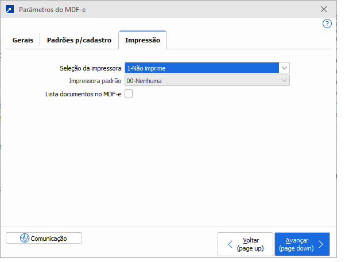Click the Parâmetros do MDF-e title text
Screen dimensions: 345x262
point(52,10)
